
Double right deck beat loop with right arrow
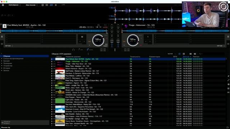(150, 42)
